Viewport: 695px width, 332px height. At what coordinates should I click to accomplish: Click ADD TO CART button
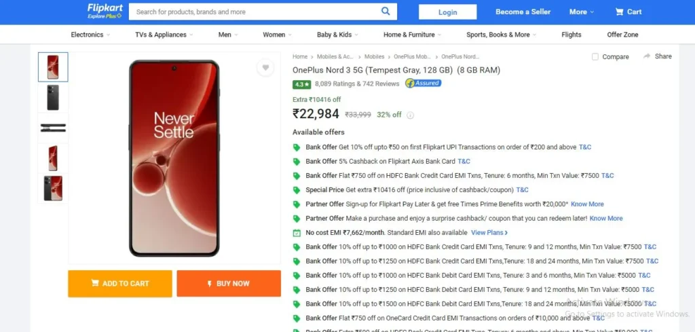click(x=120, y=284)
